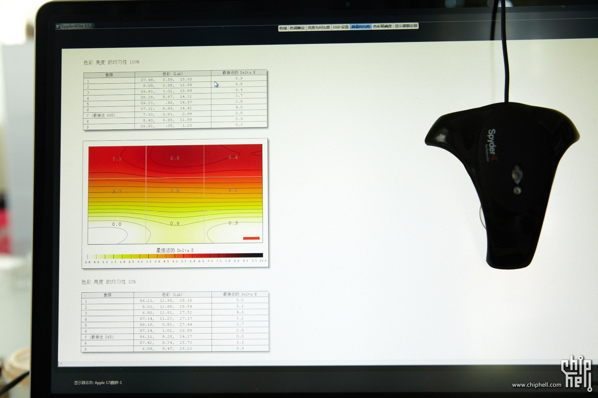
Task: Select Delta E 2.7 cell in 83% table
Action: 240,324
